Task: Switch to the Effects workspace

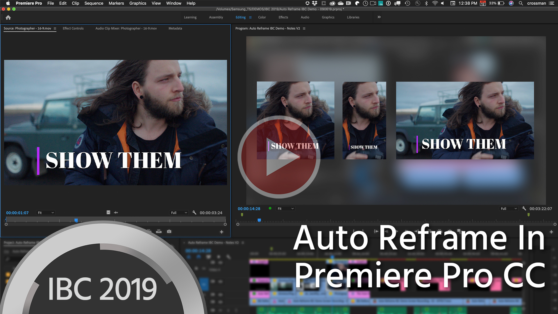Action: 283,17
